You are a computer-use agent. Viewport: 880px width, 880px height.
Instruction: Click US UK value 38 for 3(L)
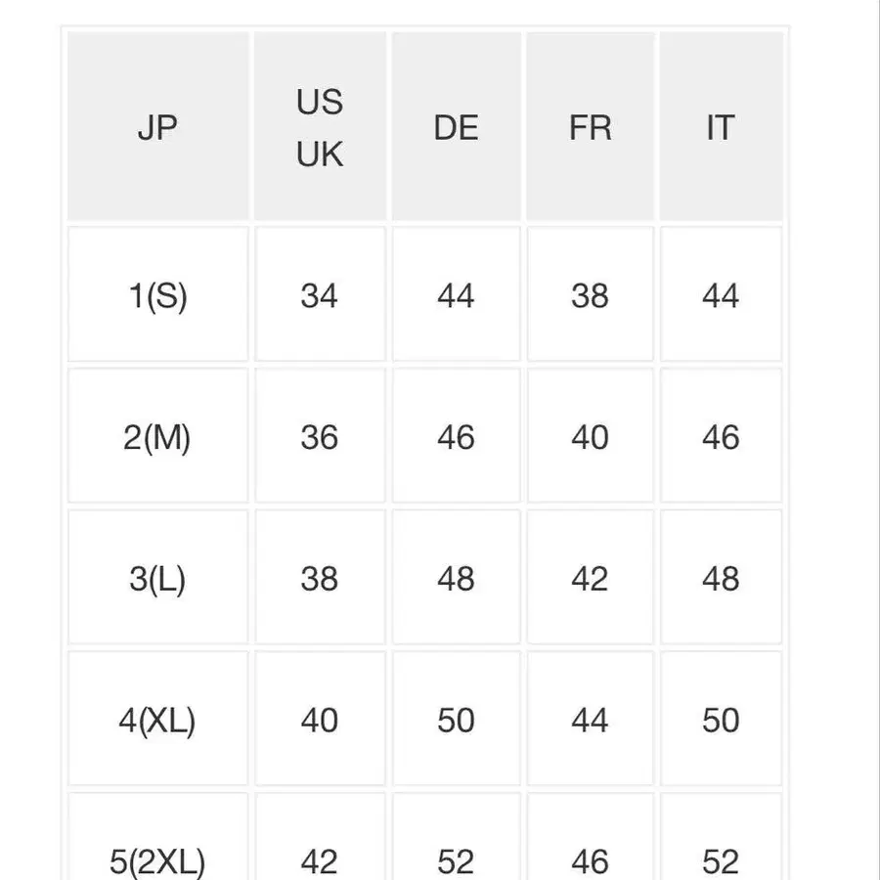tap(320, 579)
